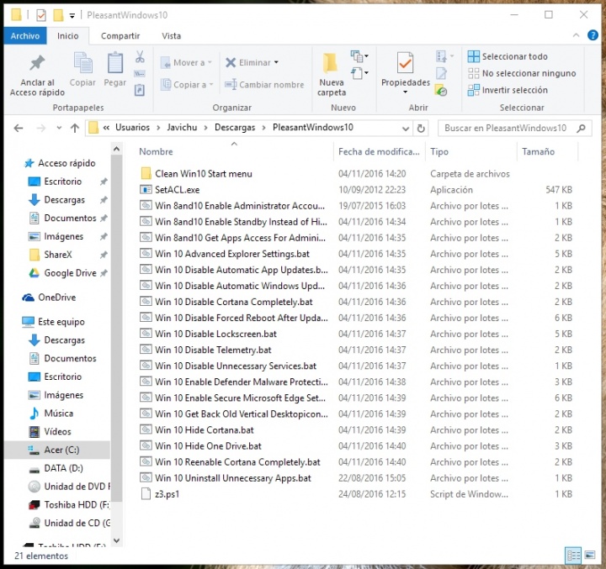Go back with the left arrow
This screenshot has height=569, width=606.
19,128
